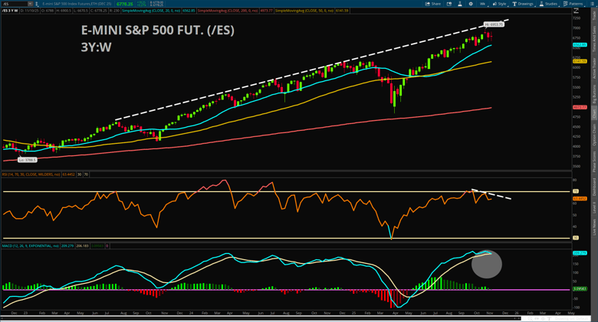Open the Drawings dropdown menu
This screenshot has width=598, height=322.
pos(523,4)
